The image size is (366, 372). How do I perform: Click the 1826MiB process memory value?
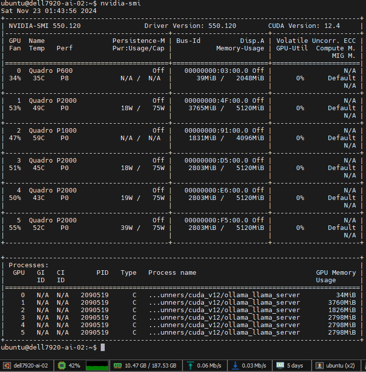tap(342, 310)
